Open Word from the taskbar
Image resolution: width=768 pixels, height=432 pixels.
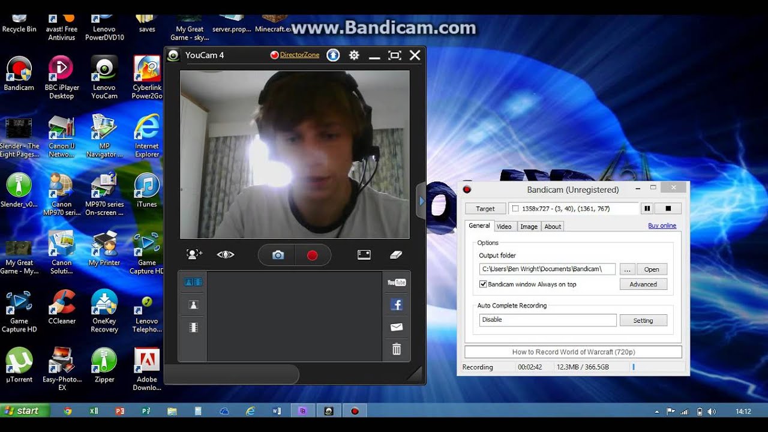point(277,411)
